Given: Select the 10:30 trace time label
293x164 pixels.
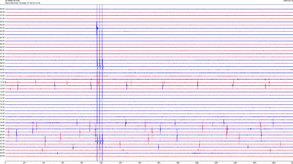Looking at the screenshot, I should point(2,76).
